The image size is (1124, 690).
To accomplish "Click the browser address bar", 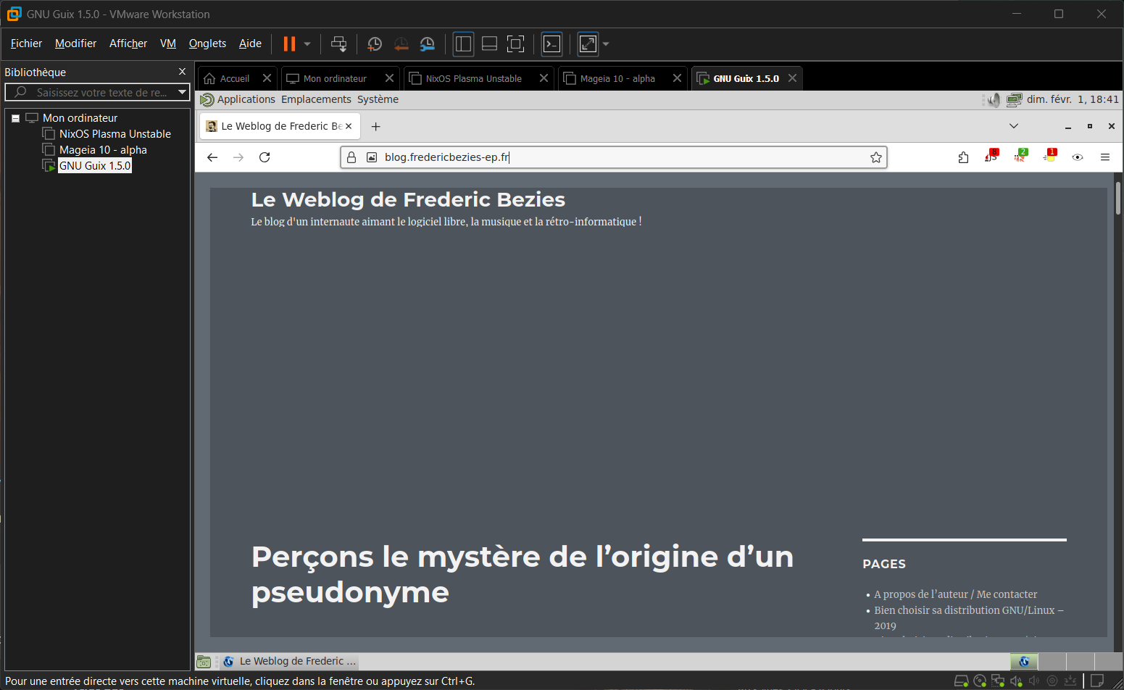I will (616, 157).
